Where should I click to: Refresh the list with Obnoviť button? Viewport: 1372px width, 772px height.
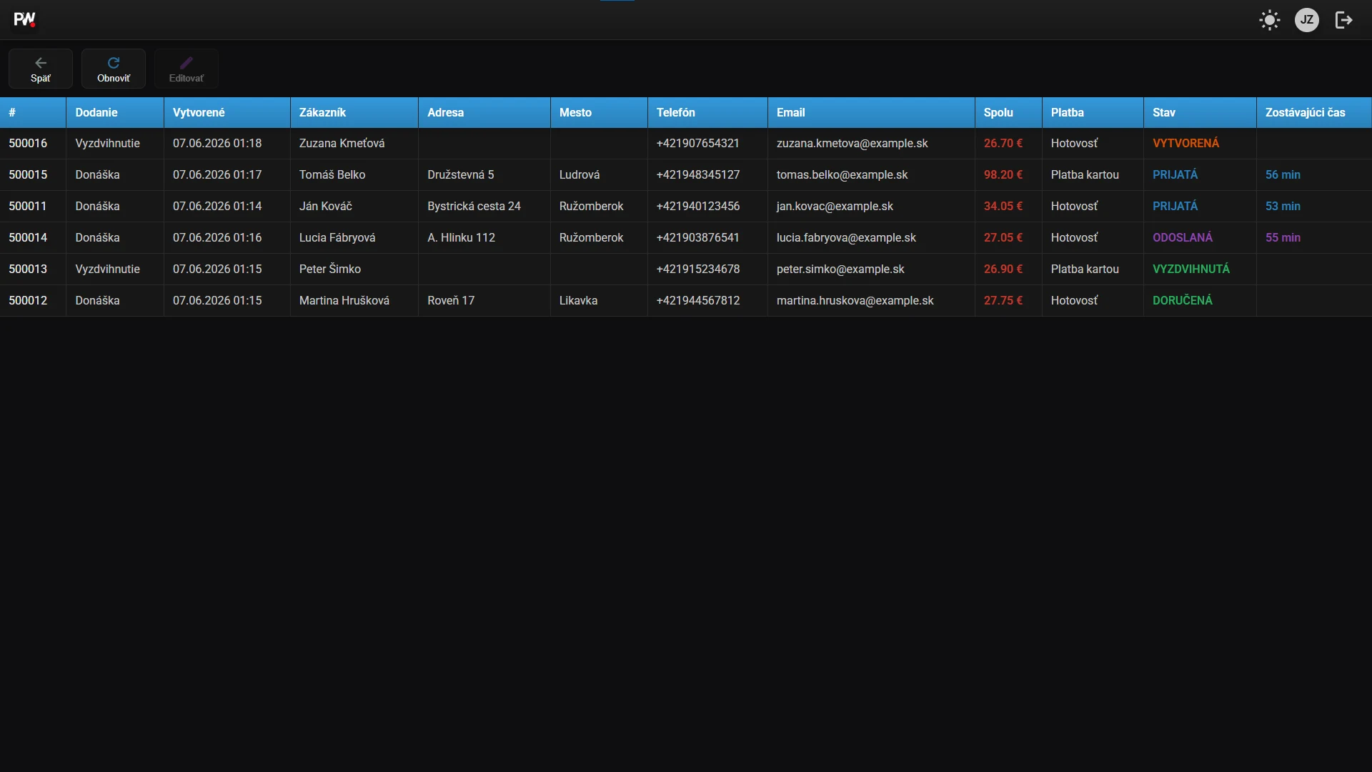pos(114,69)
